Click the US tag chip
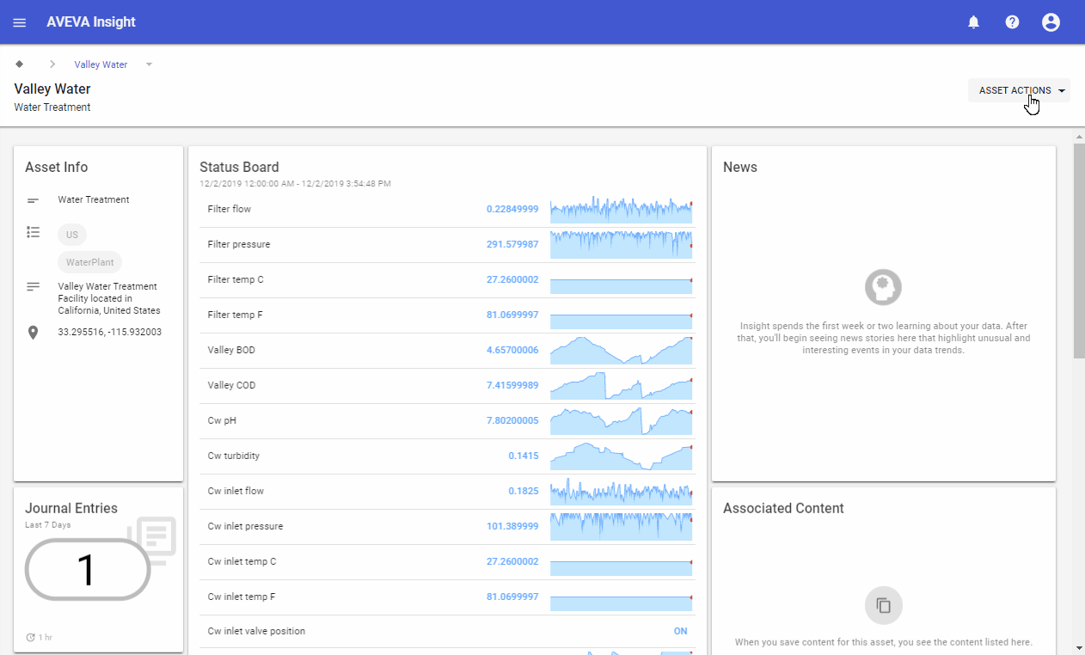This screenshot has width=1085, height=655. point(72,235)
